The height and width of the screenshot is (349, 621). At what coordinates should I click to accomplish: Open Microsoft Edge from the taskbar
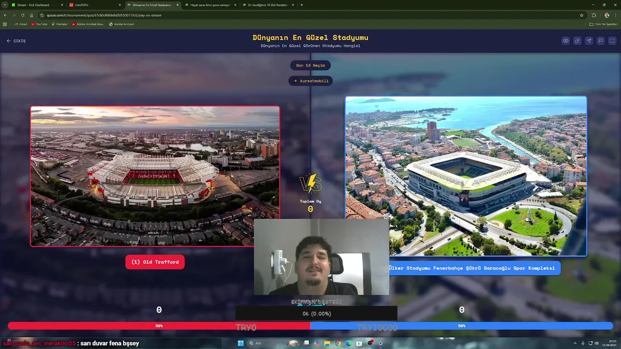tap(348, 343)
